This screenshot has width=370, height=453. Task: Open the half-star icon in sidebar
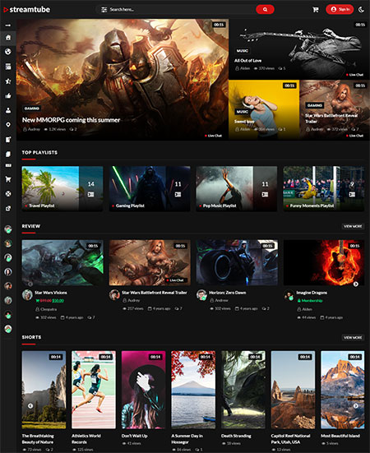[8, 81]
